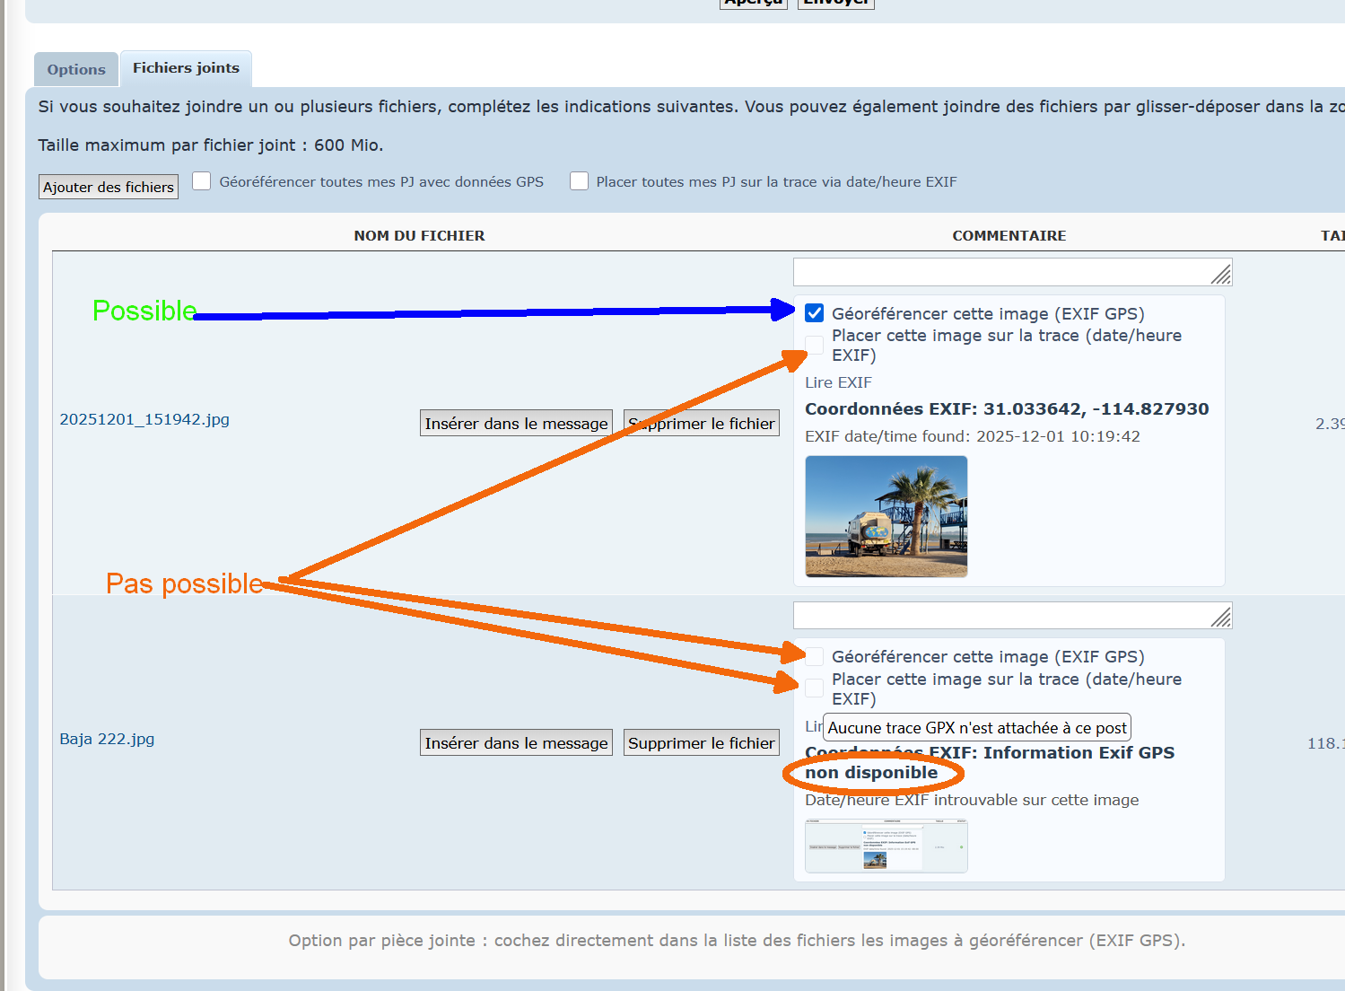Uncheck Géoréférencer cette image for 20251201_151942.jpg
1345x991 pixels.
pyautogui.click(x=815, y=313)
